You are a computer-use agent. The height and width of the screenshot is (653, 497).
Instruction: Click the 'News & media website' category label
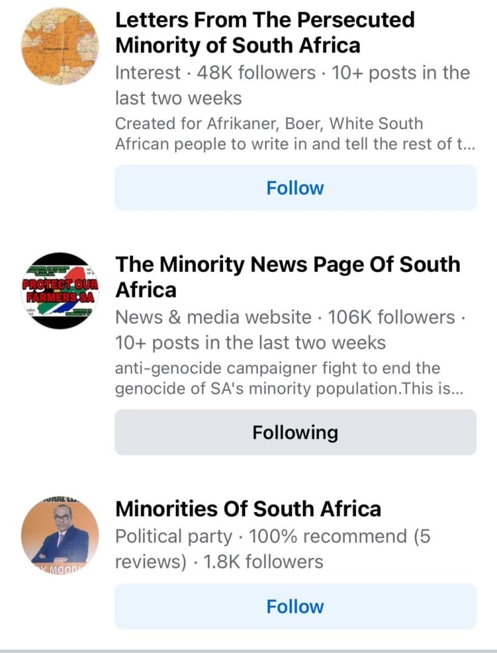coord(213,318)
